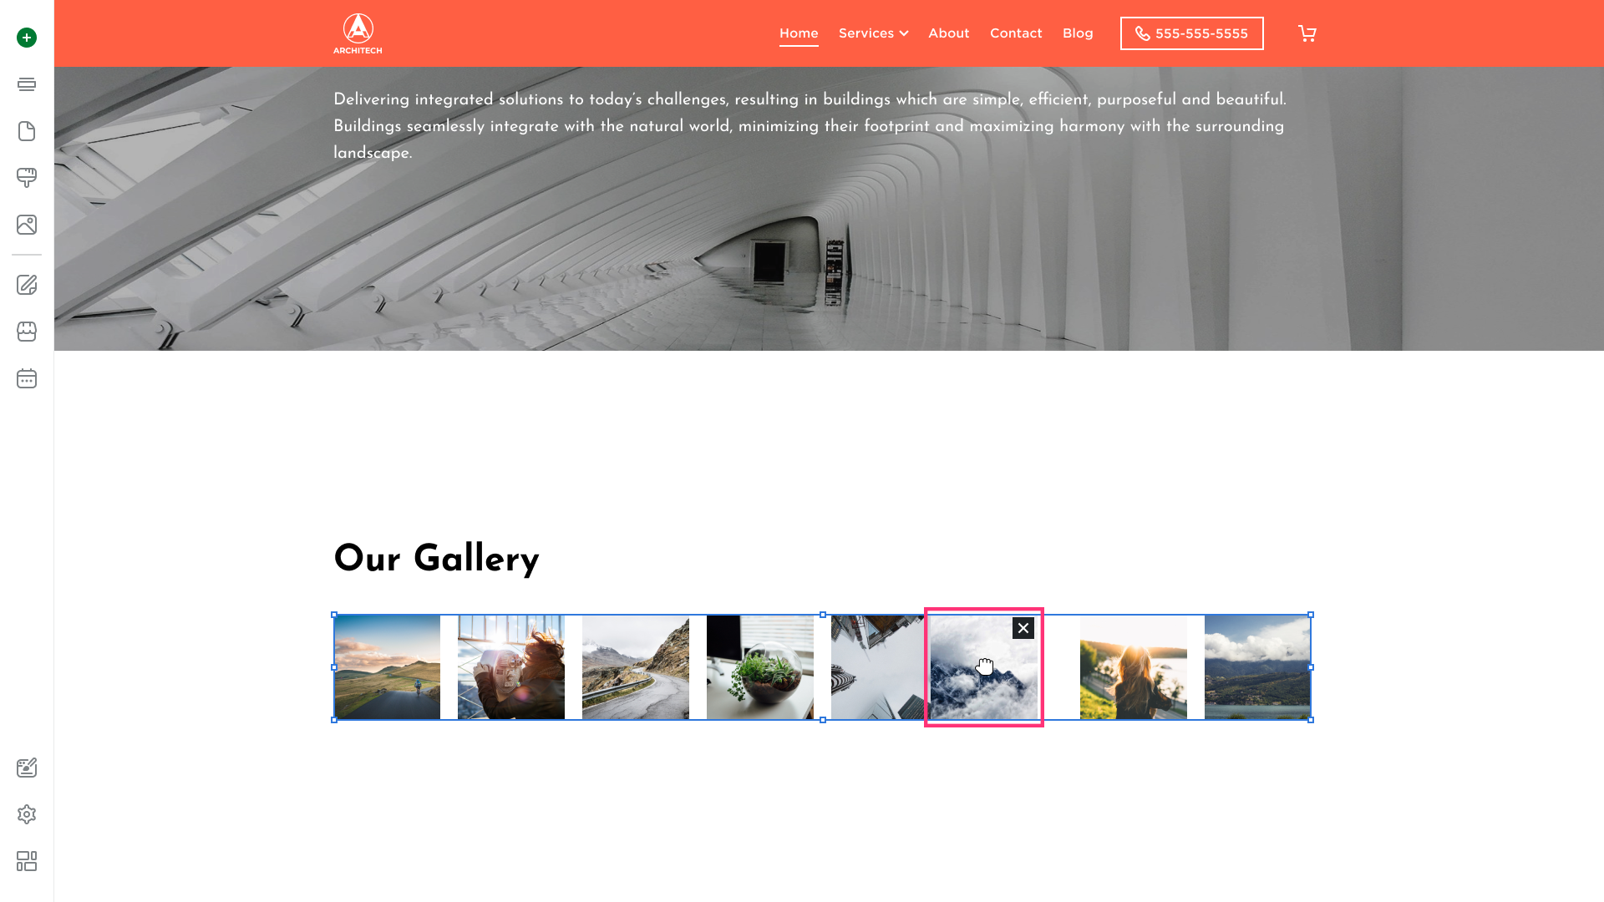Open the store icon in sidebar
The height and width of the screenshot is (902, 1604).
coord(27,332)
